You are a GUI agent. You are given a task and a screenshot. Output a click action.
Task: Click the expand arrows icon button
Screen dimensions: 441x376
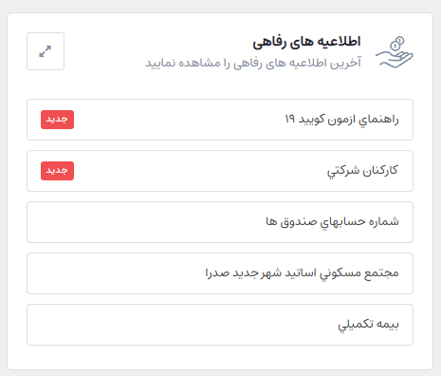[46, 51]
